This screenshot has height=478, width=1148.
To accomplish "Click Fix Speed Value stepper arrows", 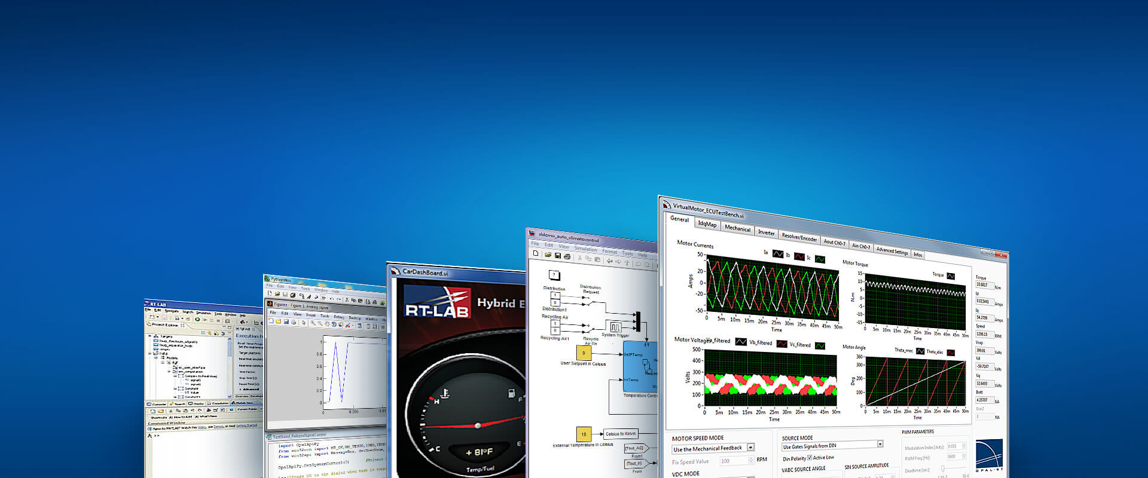I will (751, 460).
